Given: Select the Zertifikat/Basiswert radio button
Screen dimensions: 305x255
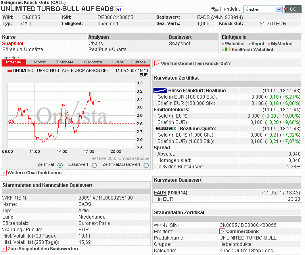Looking at the screenshot, I should tap(146, 165).
